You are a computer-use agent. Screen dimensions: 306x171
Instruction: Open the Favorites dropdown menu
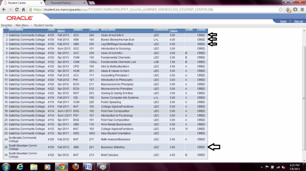(x=7, y=26)
